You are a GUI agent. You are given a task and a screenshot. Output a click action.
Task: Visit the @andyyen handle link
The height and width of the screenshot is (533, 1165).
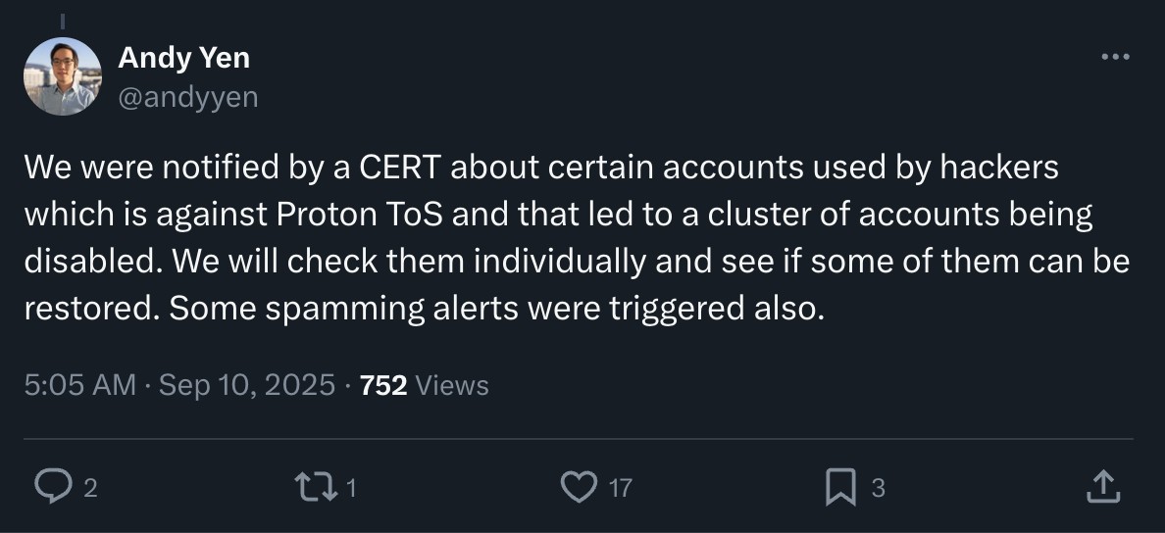tap(187, 96)
